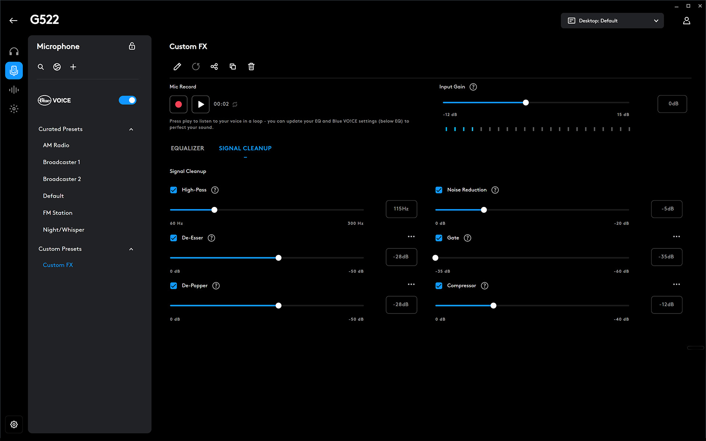Select the Broadcaster 1 preset
This screenshot has height=441, width=706.
click(x=61, y=162)
